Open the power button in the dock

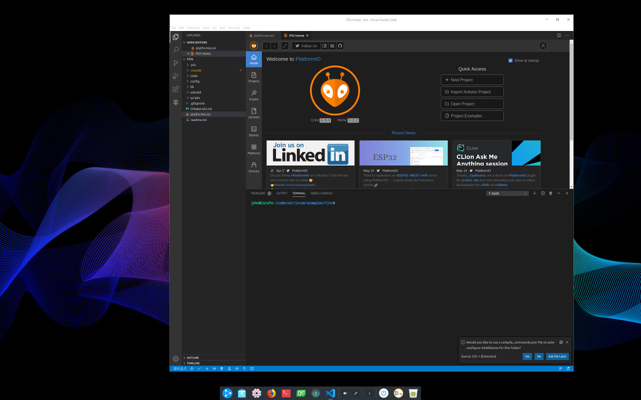point(384,393)
